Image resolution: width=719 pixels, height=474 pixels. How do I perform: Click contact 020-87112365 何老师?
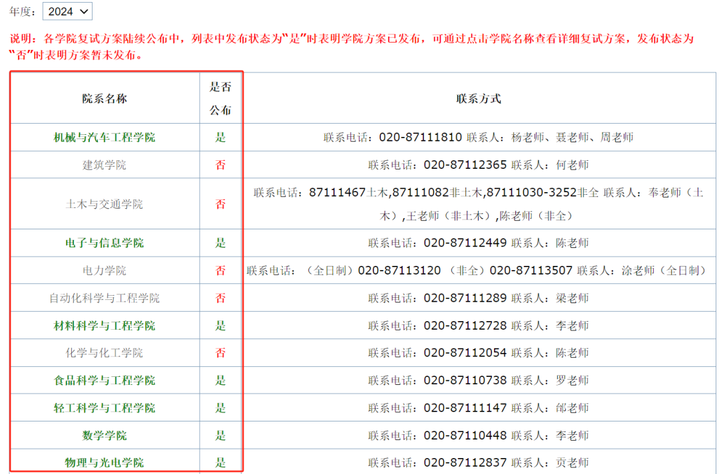479,165
